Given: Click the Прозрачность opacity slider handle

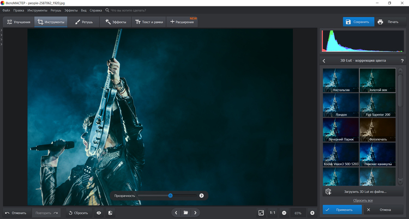Looking at the screenshot, I should 170,195.
